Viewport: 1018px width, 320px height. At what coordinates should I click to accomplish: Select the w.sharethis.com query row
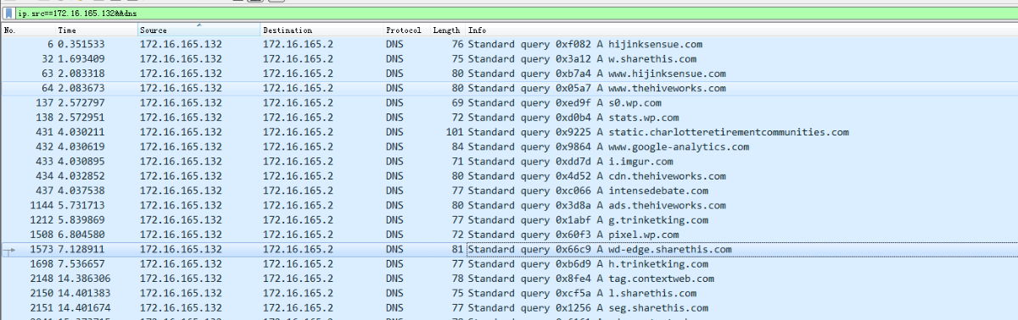click(x=509, y=59)
